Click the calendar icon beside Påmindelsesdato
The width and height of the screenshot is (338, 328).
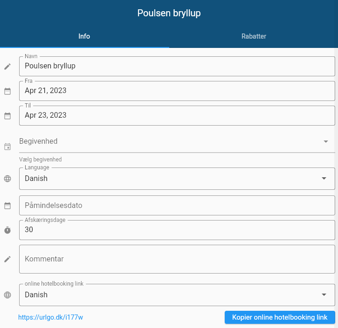pyautogui.click(x=7, y=206)
